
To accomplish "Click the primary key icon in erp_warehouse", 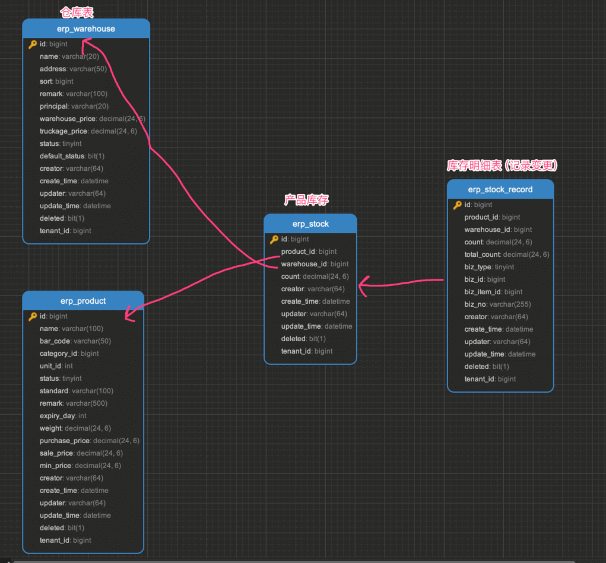I will (x=33, y=44).
